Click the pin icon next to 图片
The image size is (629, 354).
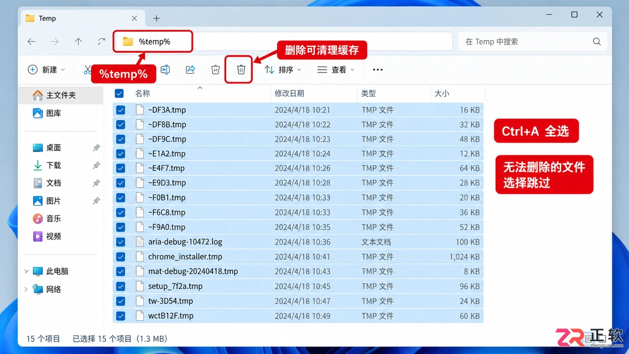[x=97, y=201]
